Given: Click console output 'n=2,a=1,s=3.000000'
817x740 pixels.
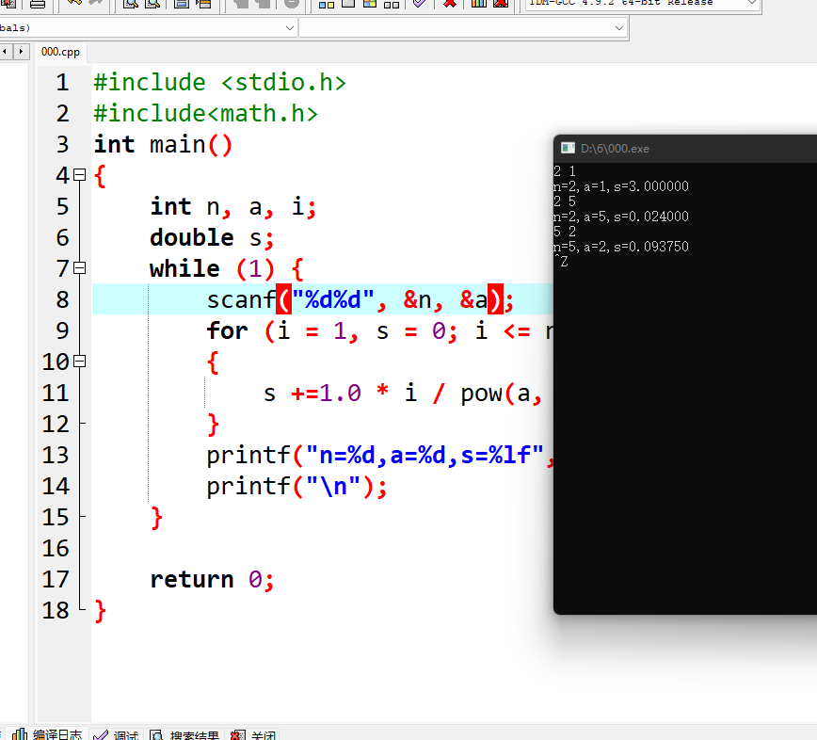Looking at the screenshot, I should coord(621,186).
